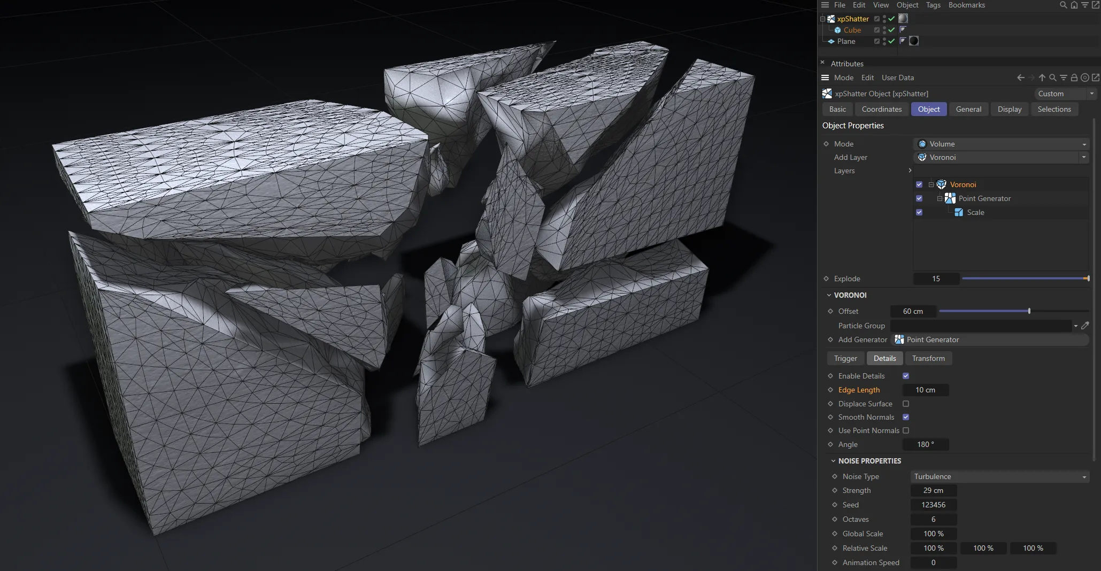Switch to the Coordinates tab
1101x571 pixels.
(x=881, y=109)
